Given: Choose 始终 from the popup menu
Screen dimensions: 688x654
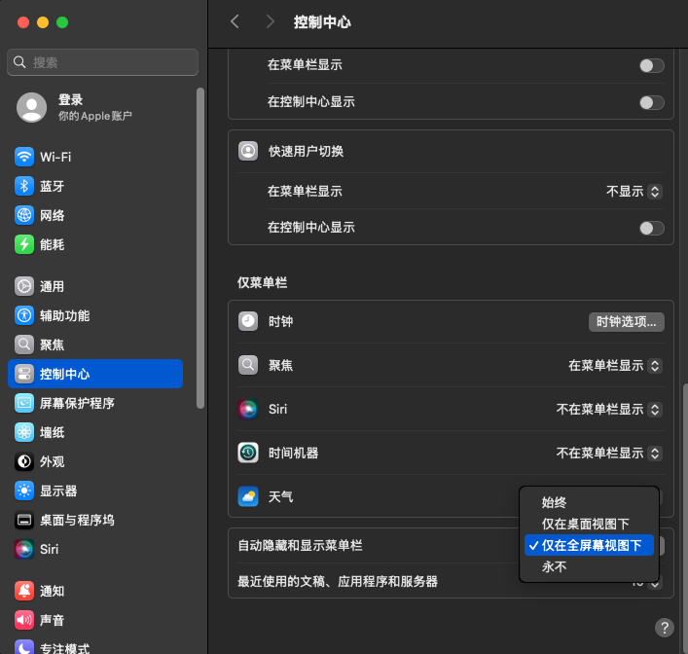Looking at the screenshot, I should pos(554,502).
